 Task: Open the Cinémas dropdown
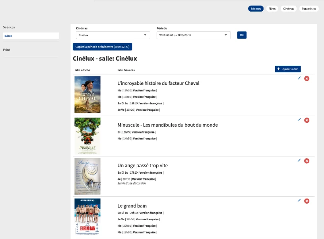(x=113, y=35)
